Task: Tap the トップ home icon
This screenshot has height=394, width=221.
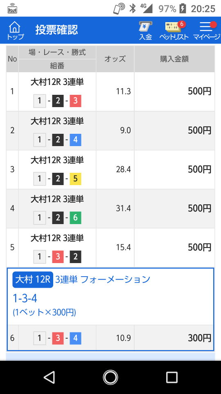Action: click(x=15, y=30)
